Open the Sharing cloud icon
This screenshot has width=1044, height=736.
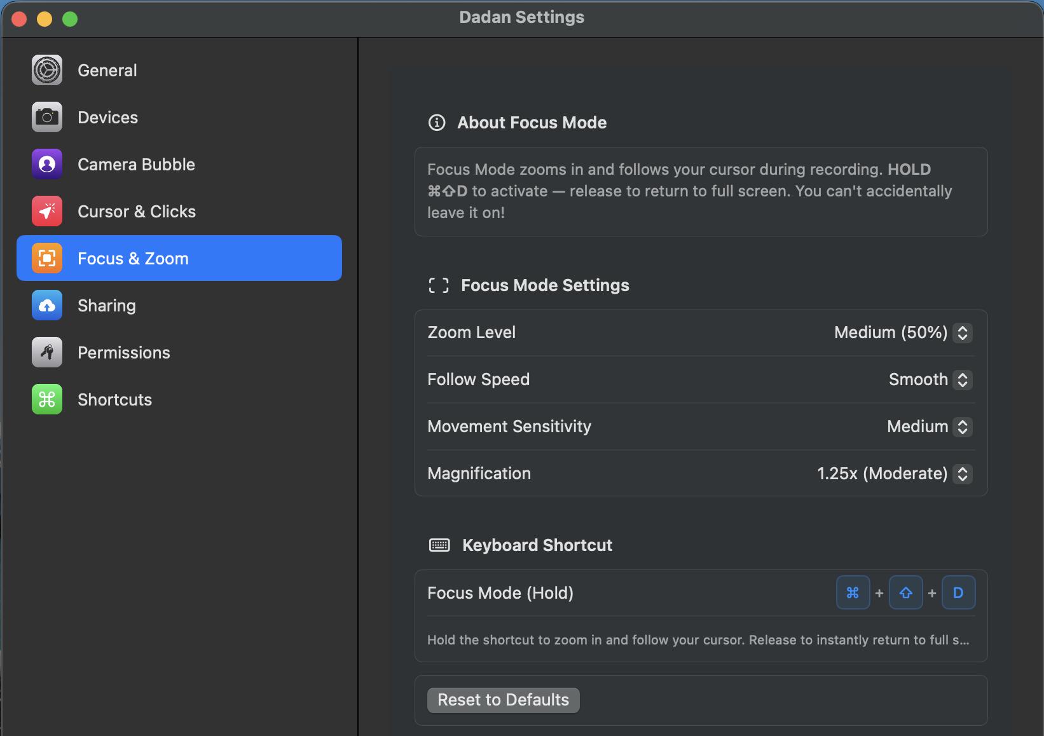point(46,305)
